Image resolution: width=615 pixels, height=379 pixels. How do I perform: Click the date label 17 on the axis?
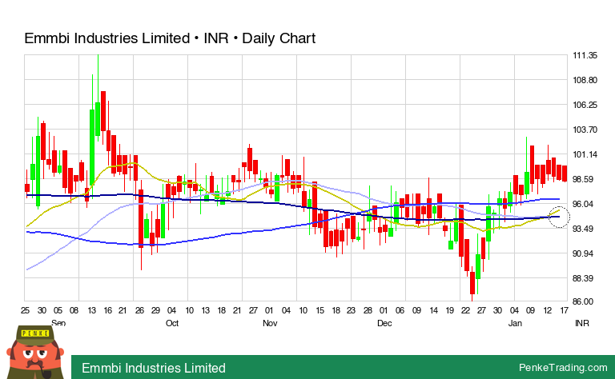[x=564, y=310]
